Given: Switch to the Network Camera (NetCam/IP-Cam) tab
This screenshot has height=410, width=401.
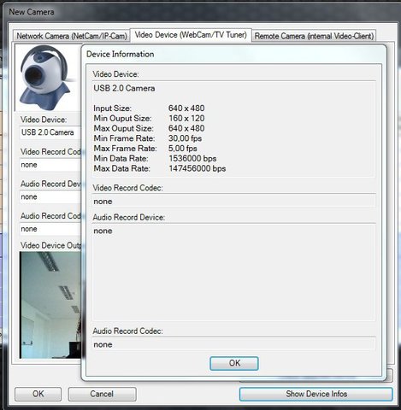Looking at the screenshot, I should pos(72,36).
